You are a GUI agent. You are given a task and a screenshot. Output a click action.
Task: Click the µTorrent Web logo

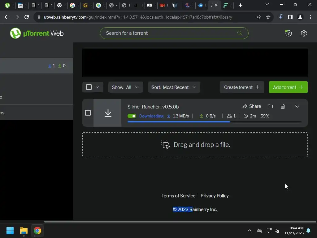click(37, 33)
